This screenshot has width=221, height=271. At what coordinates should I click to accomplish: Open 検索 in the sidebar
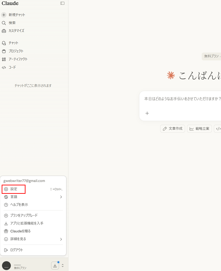12,23
